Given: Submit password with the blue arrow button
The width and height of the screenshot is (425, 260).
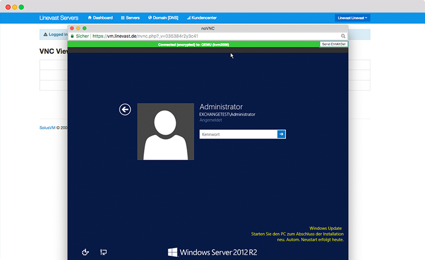Looking at the screenshot, I should (281, 134).
